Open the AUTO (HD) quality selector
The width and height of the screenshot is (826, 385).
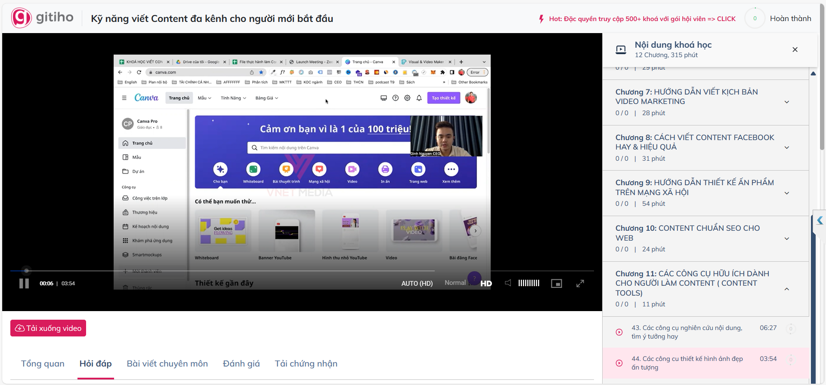click(x=417, y=283)
